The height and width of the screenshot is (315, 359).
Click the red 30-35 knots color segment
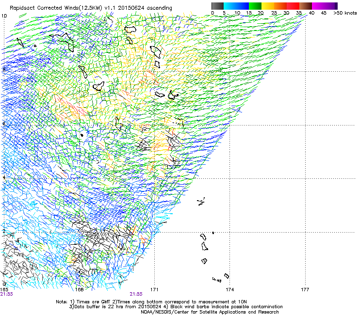tap(293, 6)
